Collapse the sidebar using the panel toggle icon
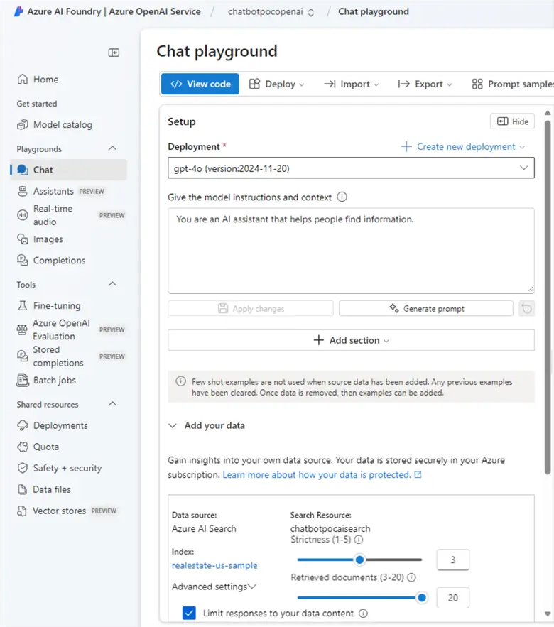 tap(114, 53)
